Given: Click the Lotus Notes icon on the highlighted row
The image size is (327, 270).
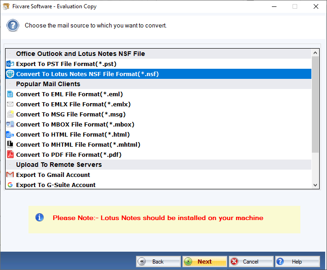Looking at the screenshot, I should pos(10,74).
